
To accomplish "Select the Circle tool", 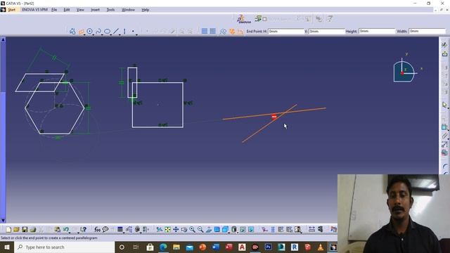I will coord(90,31).
